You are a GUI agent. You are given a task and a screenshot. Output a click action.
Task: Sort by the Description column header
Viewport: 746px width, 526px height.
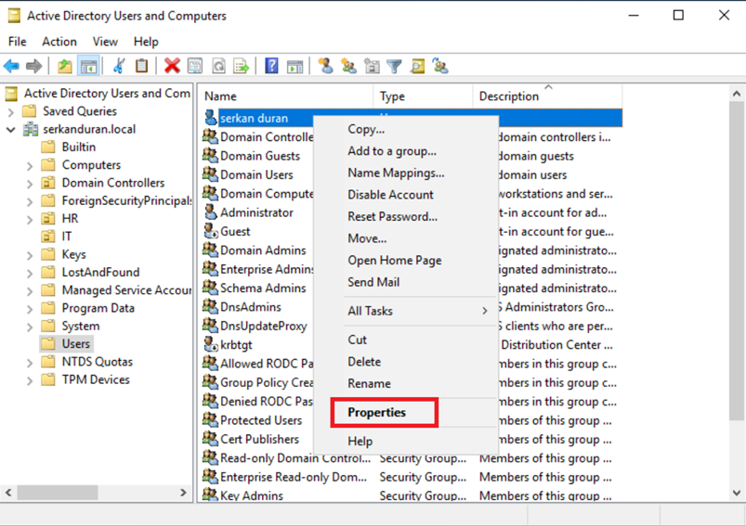[547, 96]
